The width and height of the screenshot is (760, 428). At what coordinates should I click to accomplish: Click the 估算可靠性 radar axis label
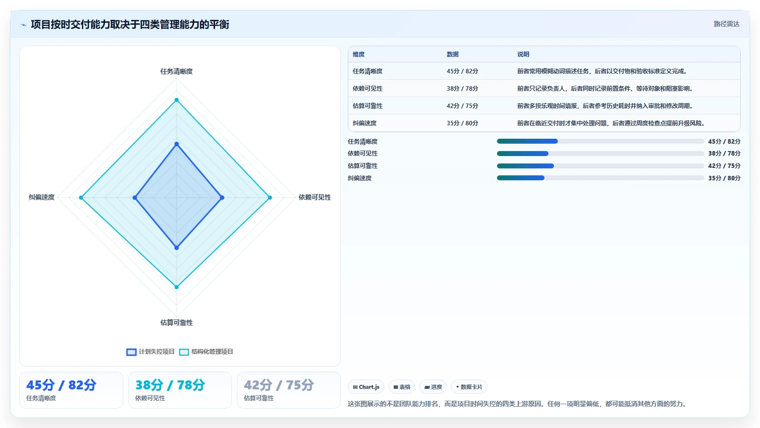[x=176, y=323]
